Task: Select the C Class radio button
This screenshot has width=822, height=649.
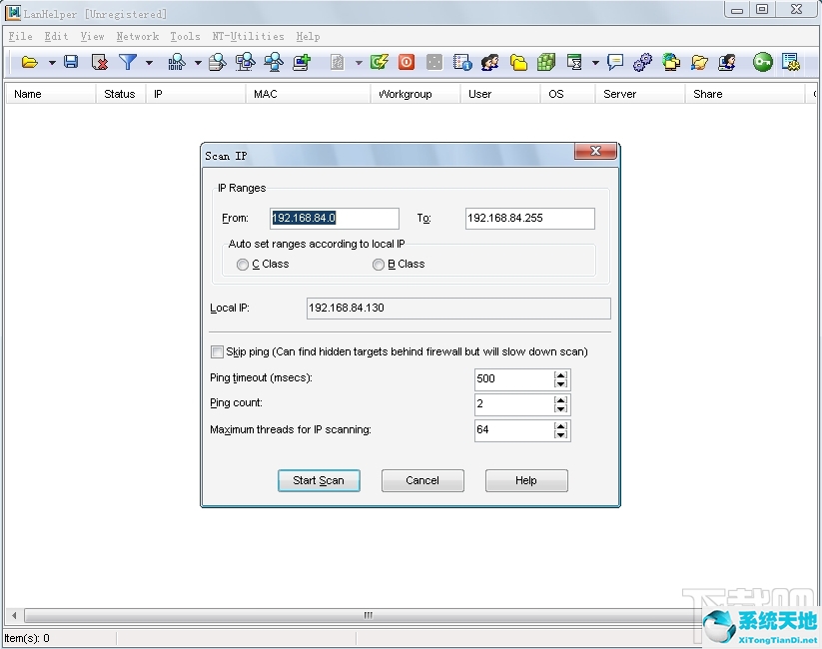Action: [x=243, y=265]
